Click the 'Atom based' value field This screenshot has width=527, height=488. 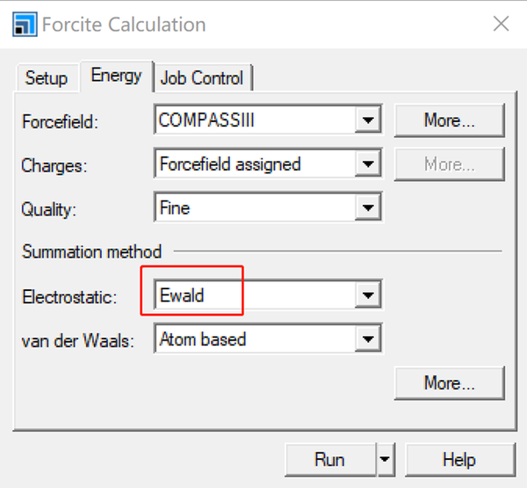tap(256, 339)
